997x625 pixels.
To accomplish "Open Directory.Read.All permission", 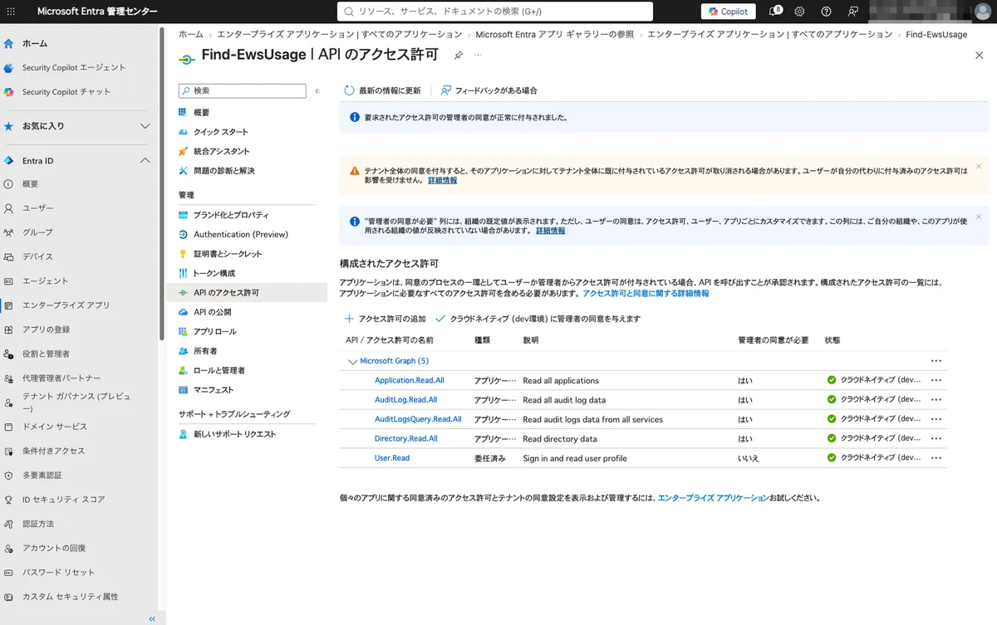I will (x=406, y=438).
